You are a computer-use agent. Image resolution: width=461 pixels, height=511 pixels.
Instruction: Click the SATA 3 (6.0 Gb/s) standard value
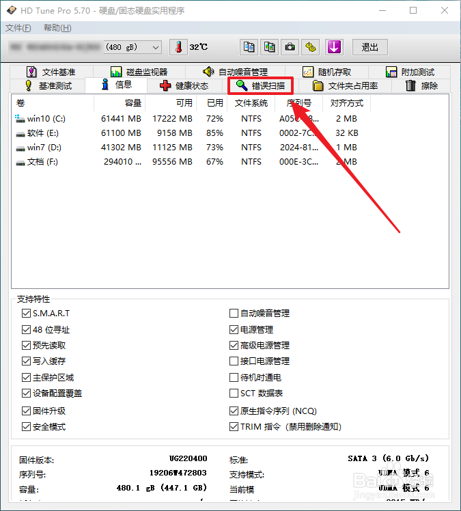point(389,458)
